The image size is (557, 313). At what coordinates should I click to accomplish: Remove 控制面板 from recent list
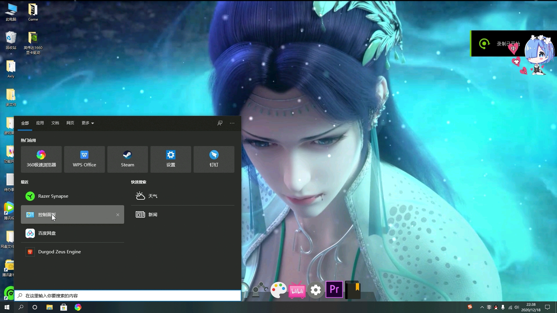point(118,214)
